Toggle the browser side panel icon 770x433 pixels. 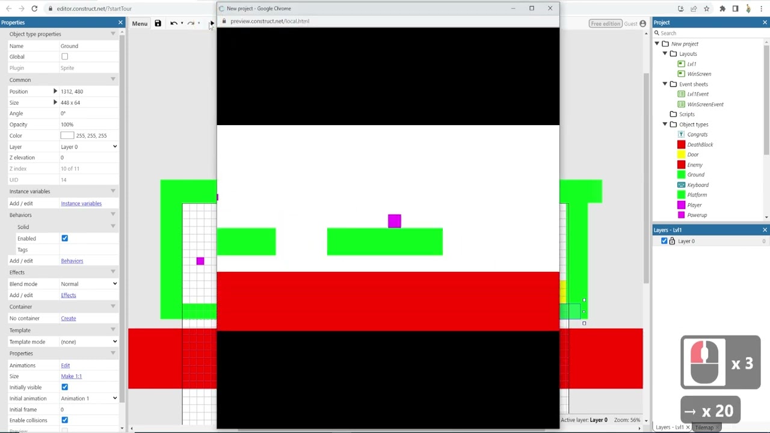point(735,8)
